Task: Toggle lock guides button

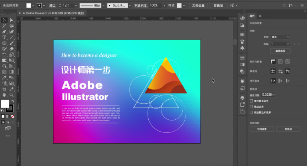Action: point(280,71)
